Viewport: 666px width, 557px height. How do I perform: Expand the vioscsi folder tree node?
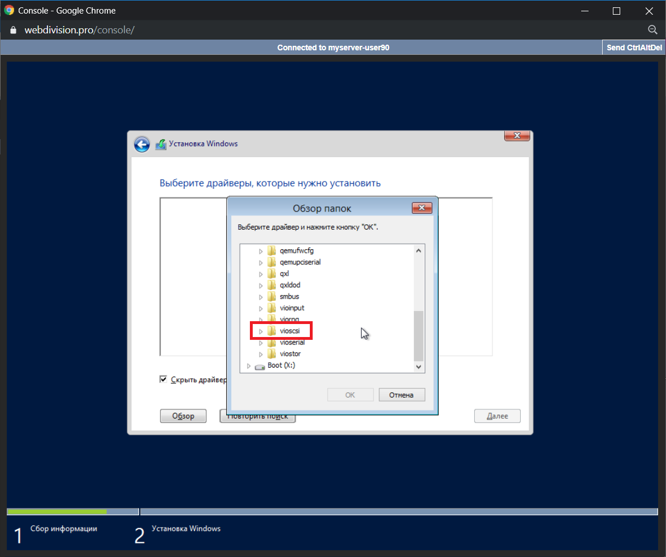point(261,331)
